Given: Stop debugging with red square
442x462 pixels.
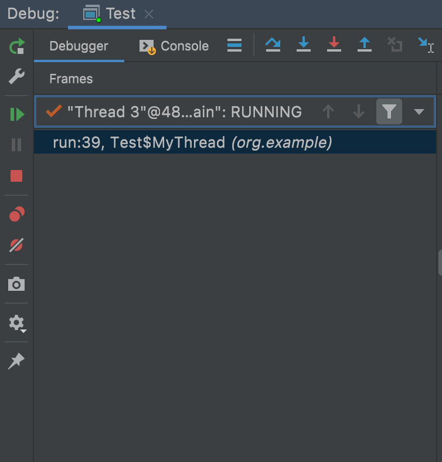Looking at the screenshot, I should click(16, 175).
